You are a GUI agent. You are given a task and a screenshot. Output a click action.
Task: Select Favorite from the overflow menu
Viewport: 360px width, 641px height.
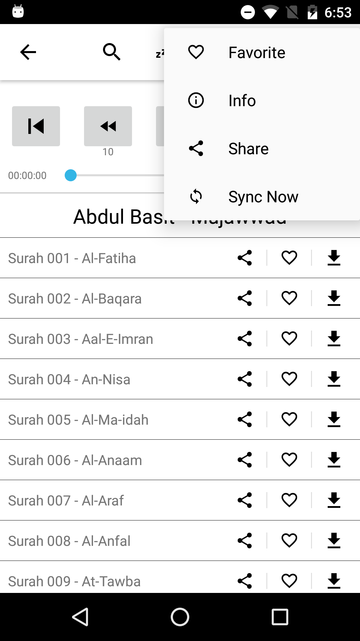pyautogui.click(x=257, y=52)
